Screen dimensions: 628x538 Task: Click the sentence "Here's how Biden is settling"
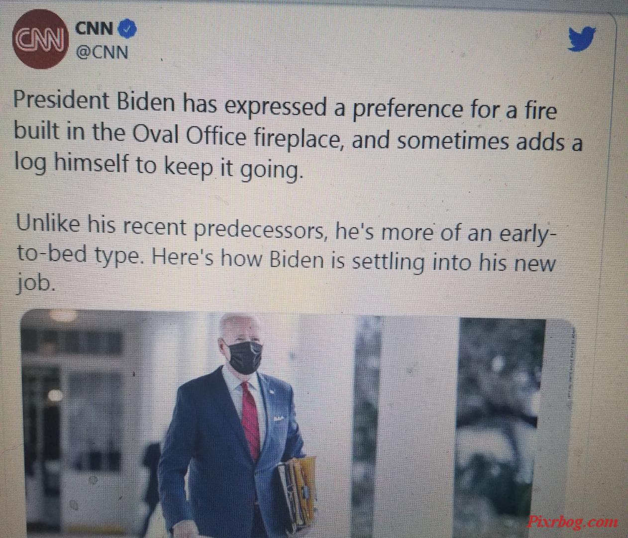coord(288,258)
